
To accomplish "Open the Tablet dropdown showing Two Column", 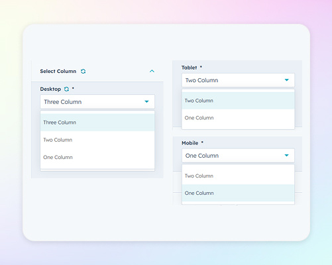I will pos(238,80).
